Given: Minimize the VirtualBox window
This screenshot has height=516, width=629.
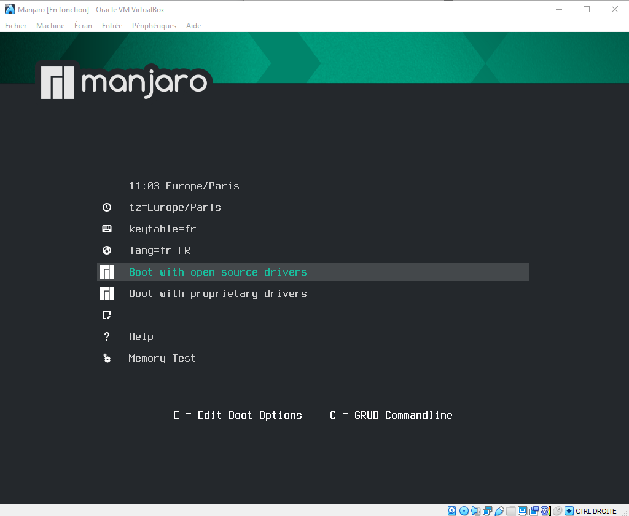Looking at the screenshot, I should pos(559,9).
